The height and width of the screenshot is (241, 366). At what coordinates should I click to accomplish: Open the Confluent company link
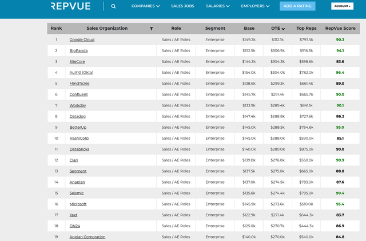pos(78,94)
